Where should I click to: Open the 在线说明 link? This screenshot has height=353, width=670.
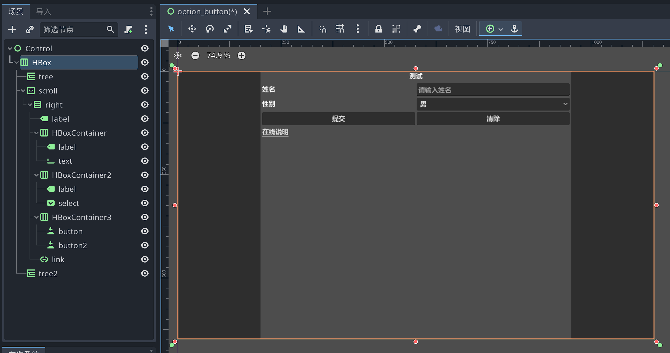tap(275, 132)
